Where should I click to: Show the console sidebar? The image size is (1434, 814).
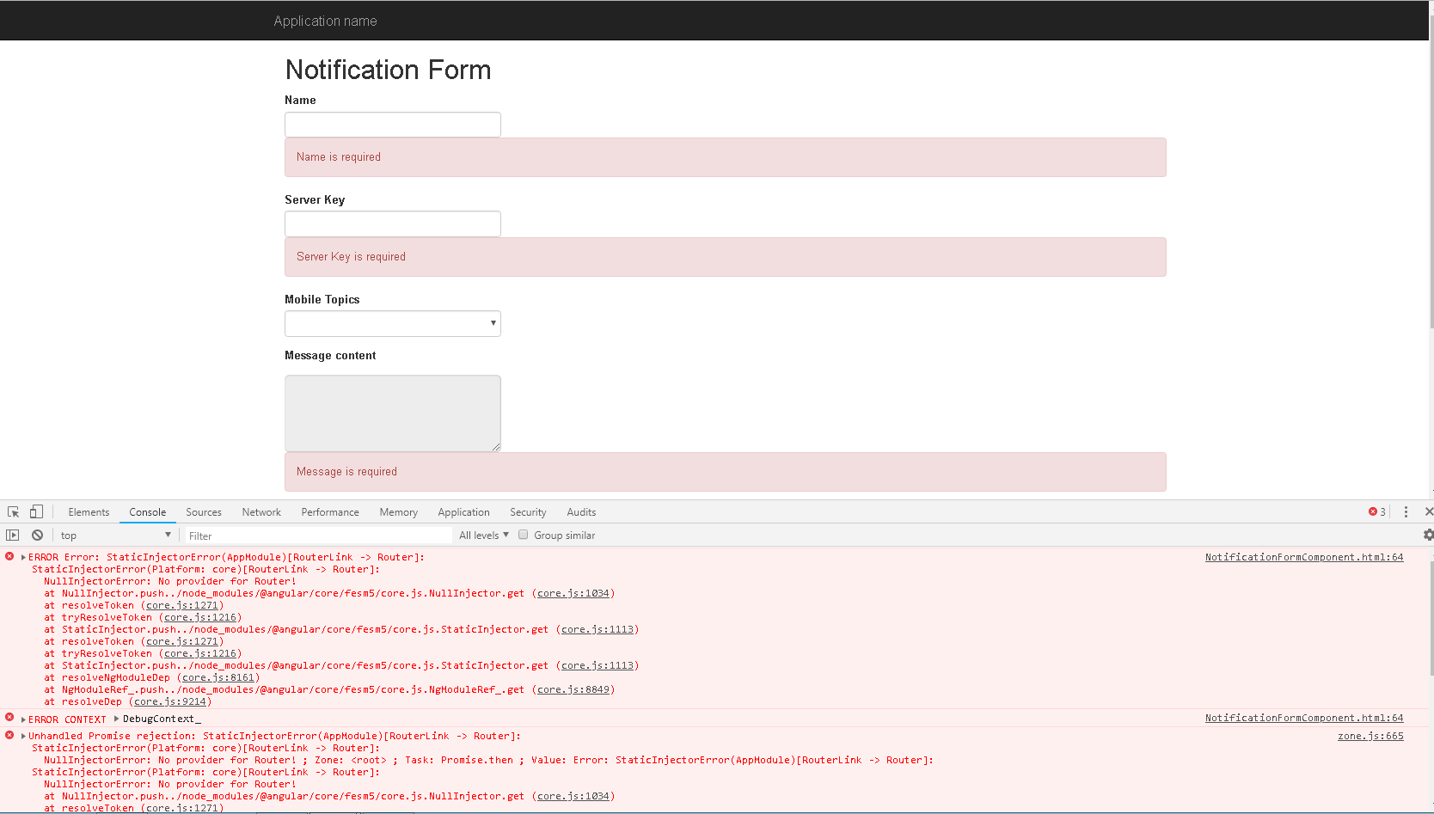tap(12, 535)
